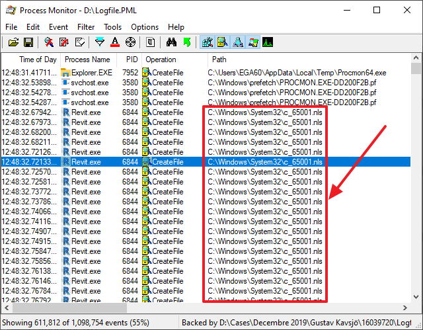Toggle event Capture with the magnifier icon
423x330 pixels.
click(x=49, y=42)
